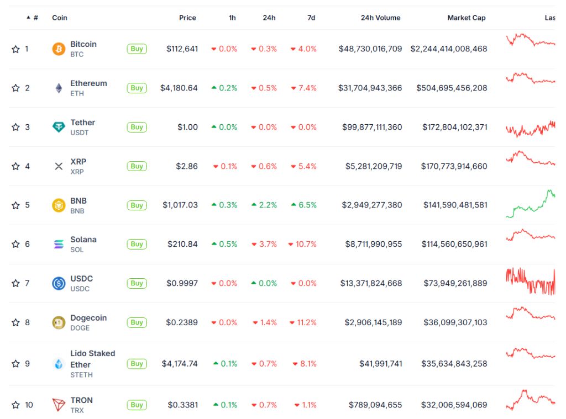This screenshot has width=566, height=419.
Task: Sort table by rank number column
Action: (x=33, y=18)
